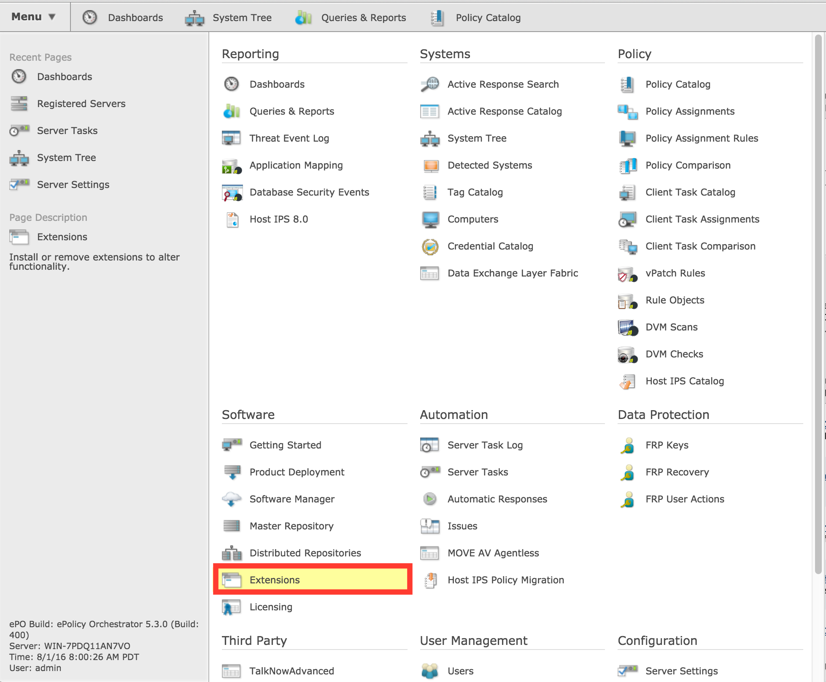
Task: Open Host IPS 8.0 icon
Action: coord(232,219)
